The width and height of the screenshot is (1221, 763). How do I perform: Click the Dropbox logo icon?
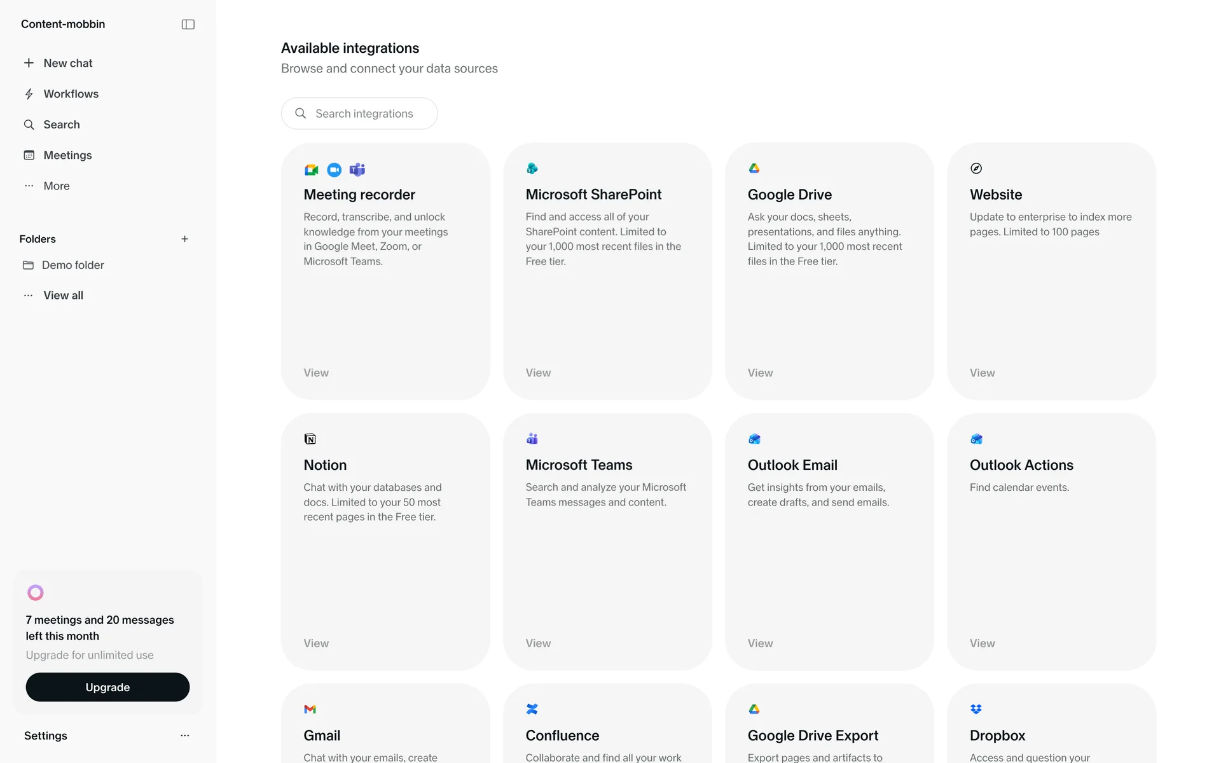click(976, 709)
